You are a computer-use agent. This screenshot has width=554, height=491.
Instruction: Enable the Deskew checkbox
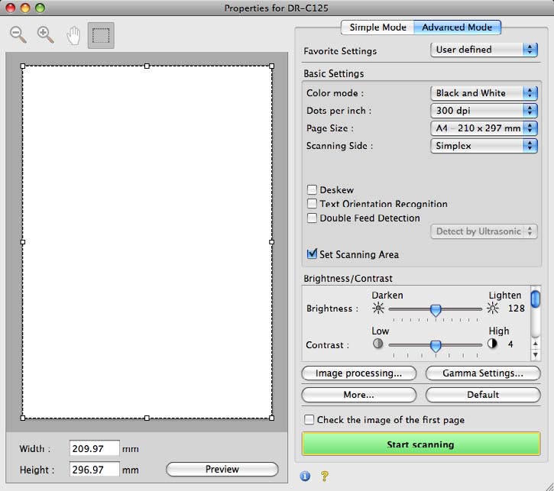pyautogui.click(x=312, y=189)
